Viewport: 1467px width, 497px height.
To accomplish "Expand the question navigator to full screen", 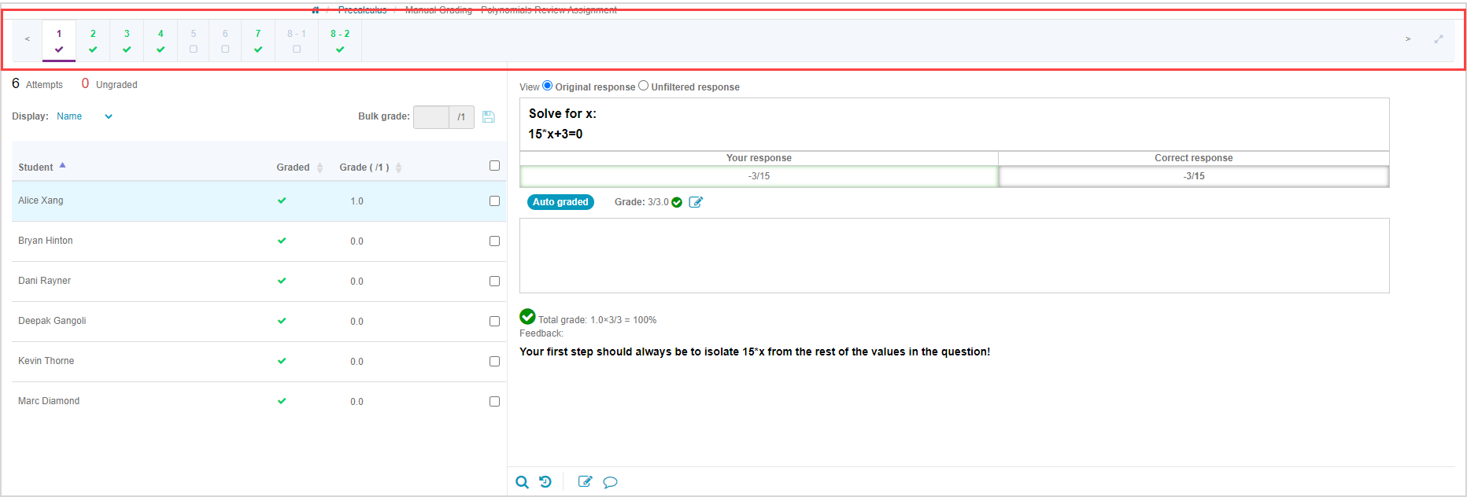I will coord(1439,39).
